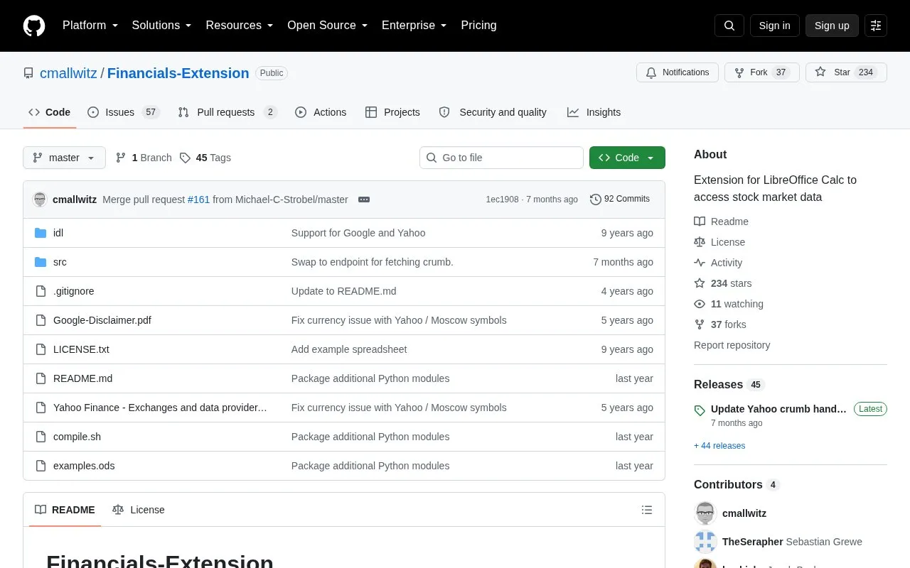The image size is (910, 568).
Task: Open the Security and quality tab
Action: [493, 112]
